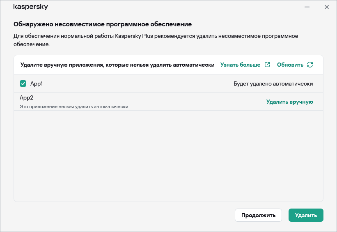This screenshot has height=232, width=337.
Task: Click the circular arrows refresh icon
Action: point(310,65)
